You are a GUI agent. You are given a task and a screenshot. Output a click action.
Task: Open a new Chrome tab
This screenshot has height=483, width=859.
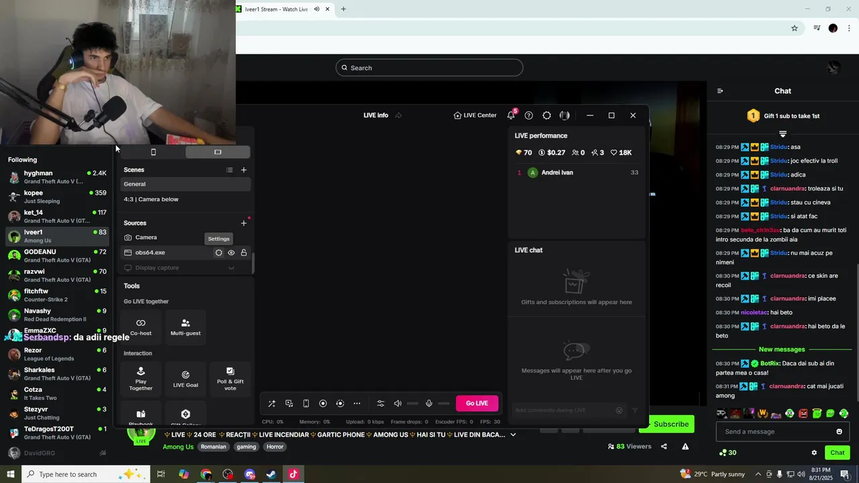point(344,9)
